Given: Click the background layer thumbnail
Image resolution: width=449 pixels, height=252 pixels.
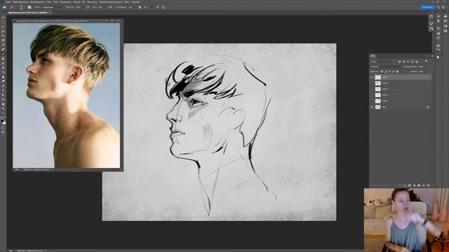Looking at the screenshot, I should 378,107.
